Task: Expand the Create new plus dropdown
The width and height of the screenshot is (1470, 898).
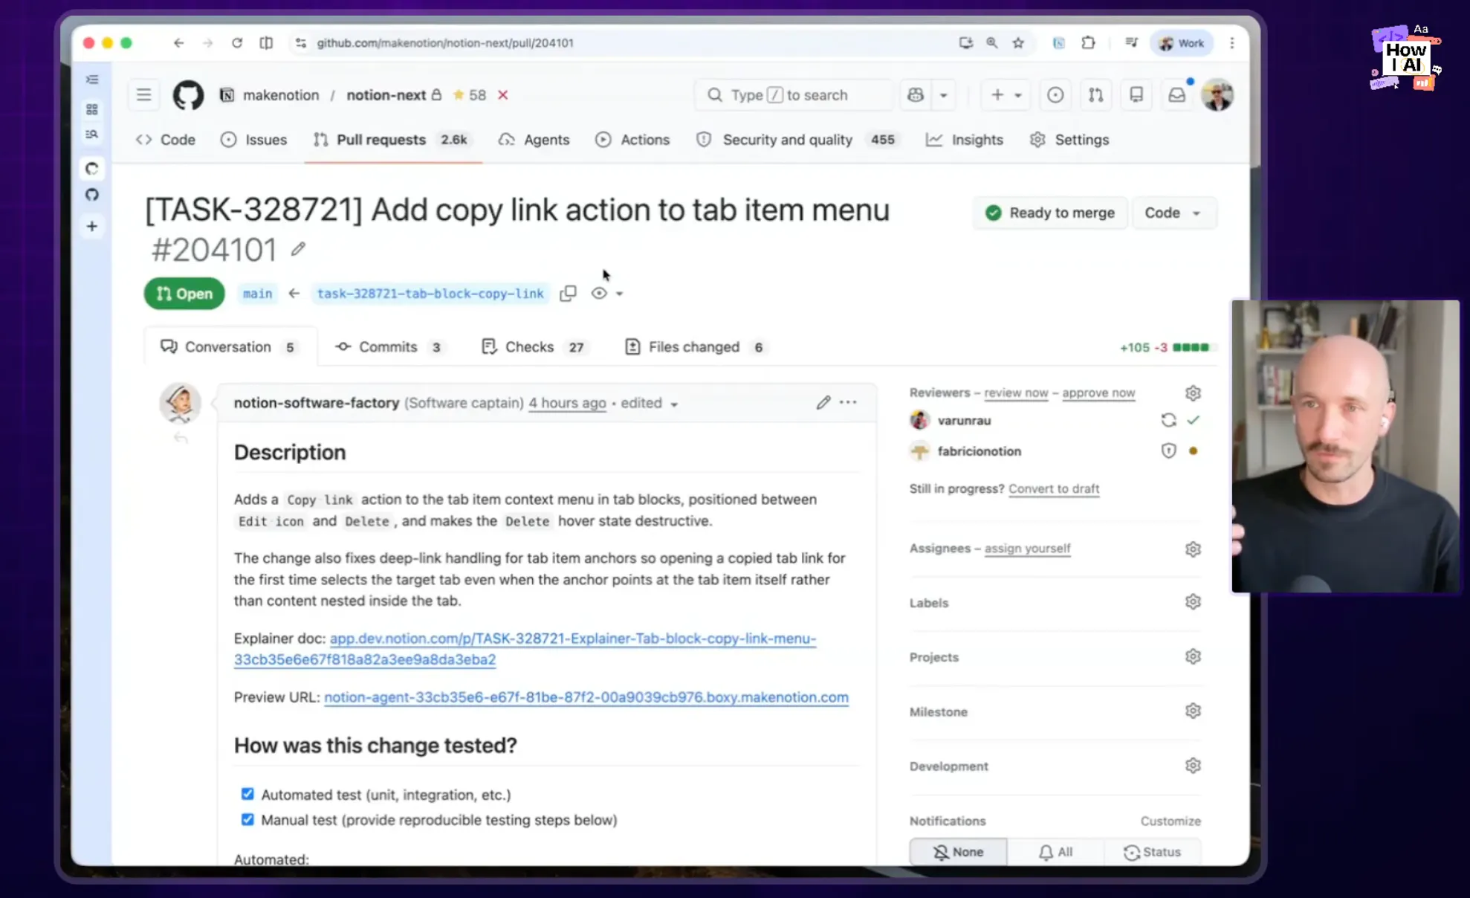Action: click(x=1006, y=95)
